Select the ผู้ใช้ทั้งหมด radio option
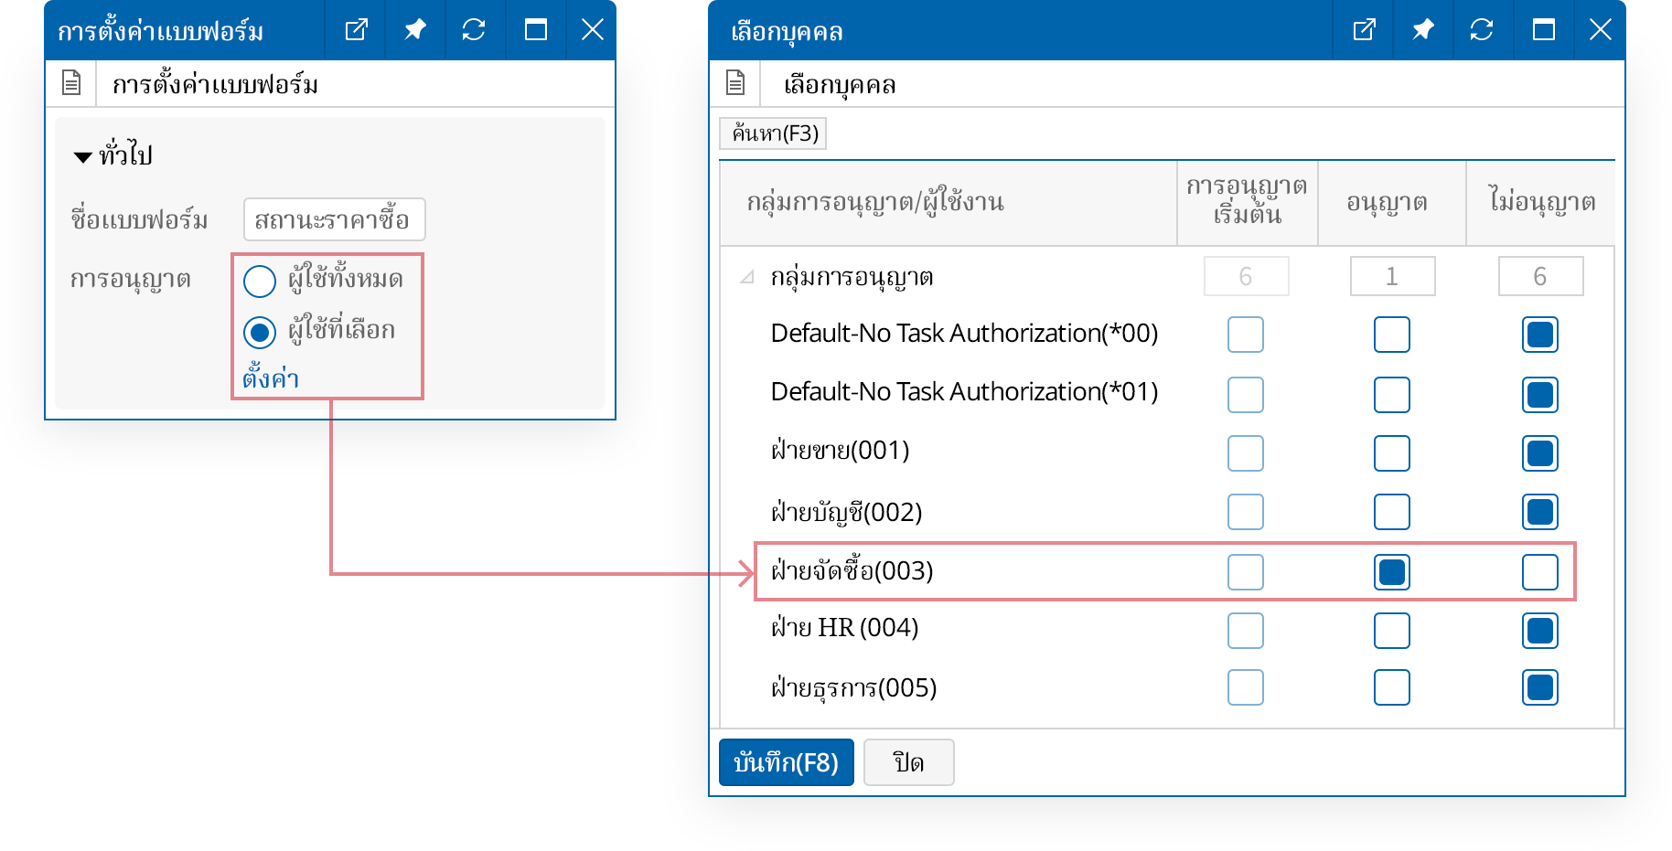Screen dimensions: 1672x851 (260, 281)
